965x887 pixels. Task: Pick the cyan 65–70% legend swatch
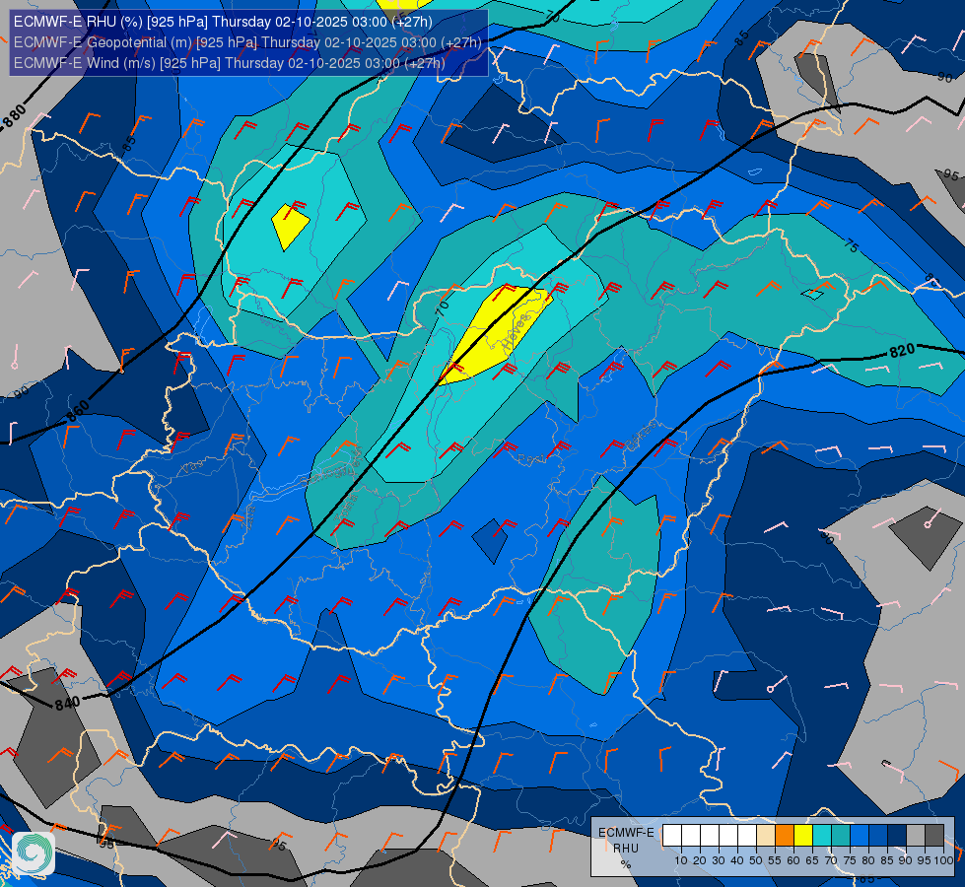(x=822, y=836)
